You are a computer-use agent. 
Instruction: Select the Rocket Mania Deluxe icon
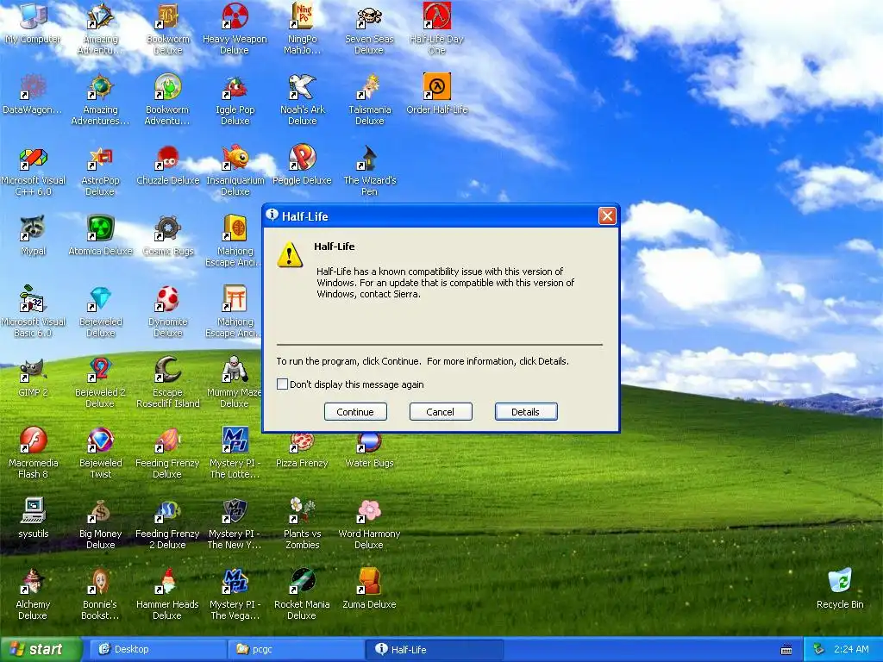click(302, 595)
